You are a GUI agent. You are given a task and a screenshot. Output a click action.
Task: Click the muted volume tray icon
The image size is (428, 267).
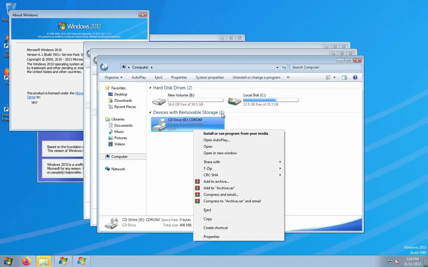pos(397,261)
